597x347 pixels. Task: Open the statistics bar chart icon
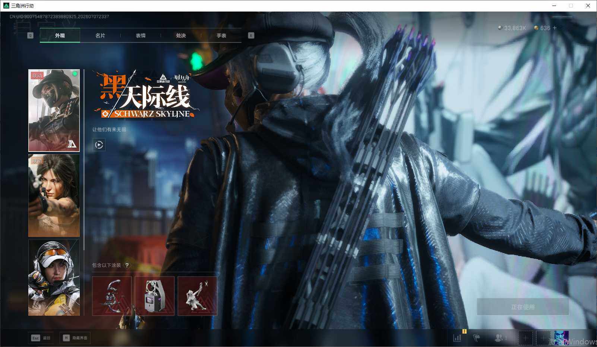[457, 338]
